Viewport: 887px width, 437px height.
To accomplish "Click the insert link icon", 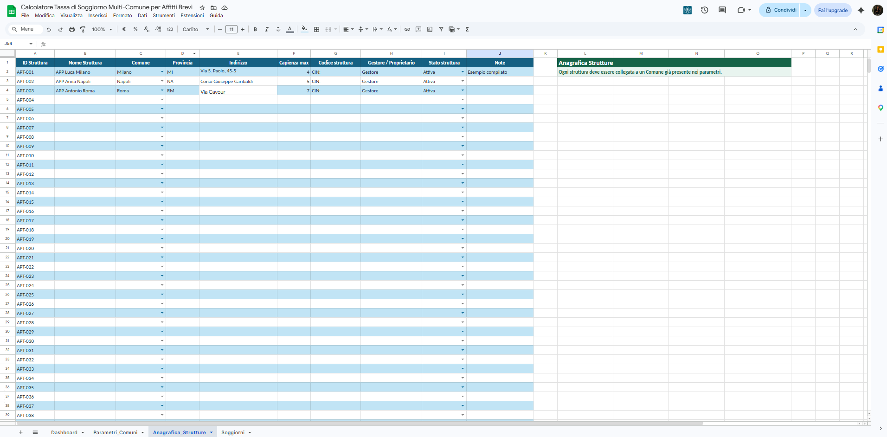I will coord(407,29).
